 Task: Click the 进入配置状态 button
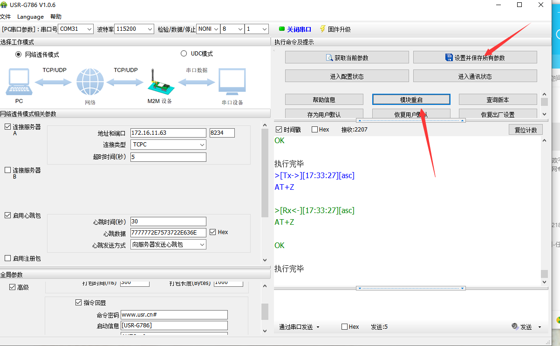(x=347, y=76)
